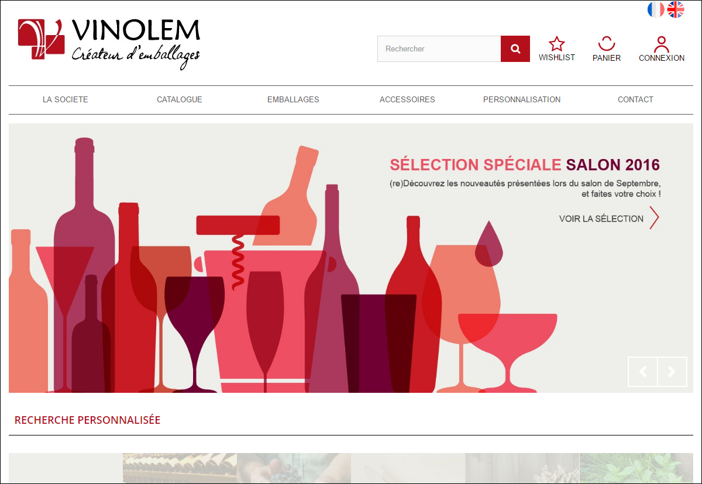Go to the Contact page
Viewport: 702px width, 484px height.
pos(635,99)
